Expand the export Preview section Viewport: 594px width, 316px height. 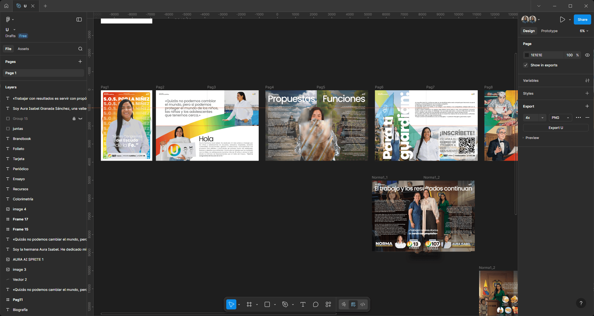click(532, 138)
